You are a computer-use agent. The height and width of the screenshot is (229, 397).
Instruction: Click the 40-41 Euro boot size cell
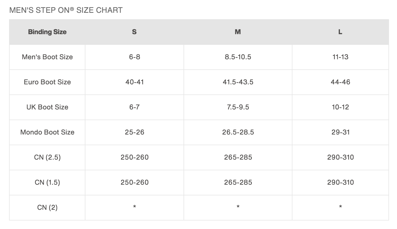(x=134, y=82)
